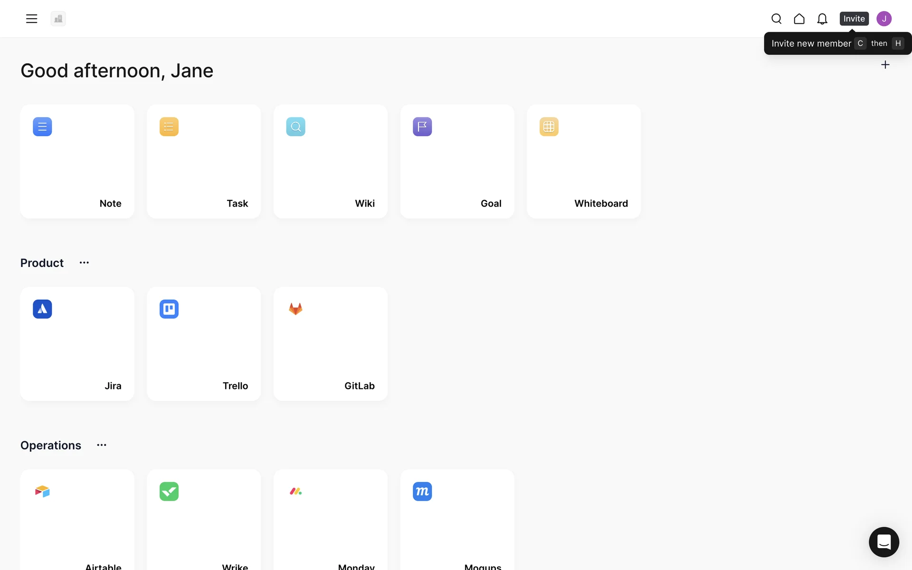Viewport: 912px width, 570px height.
Task: Open the chat support bubble
Action: (x=883, y=541)
